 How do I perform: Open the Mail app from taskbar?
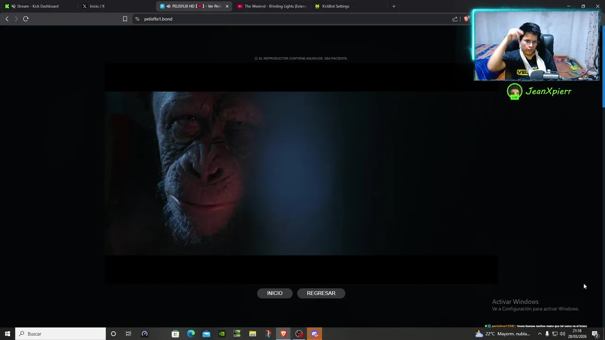pyautogui.click(x=207, y=334)
